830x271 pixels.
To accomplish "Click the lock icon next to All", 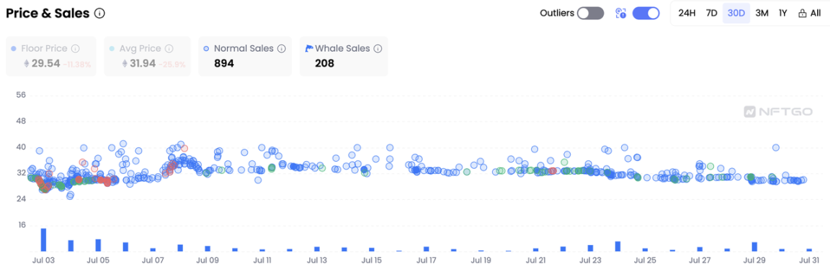I will click(802, 13).
